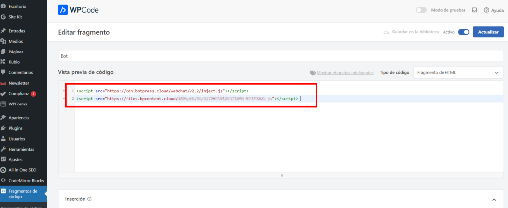Fold code line 2 arrow

point(64,98)
